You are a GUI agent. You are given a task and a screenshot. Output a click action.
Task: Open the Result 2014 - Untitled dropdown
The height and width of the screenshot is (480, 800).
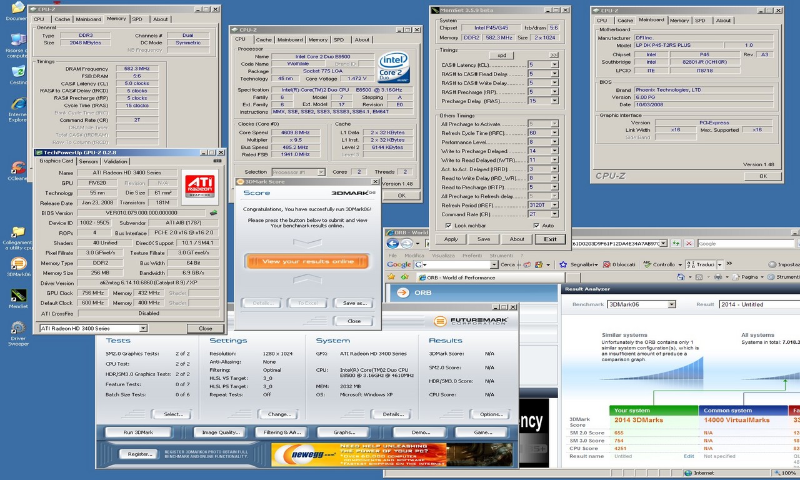click(759, 304)
